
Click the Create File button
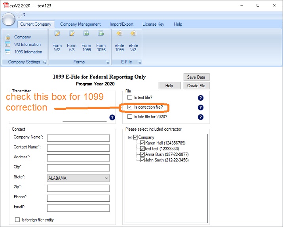tap(196, 86)
